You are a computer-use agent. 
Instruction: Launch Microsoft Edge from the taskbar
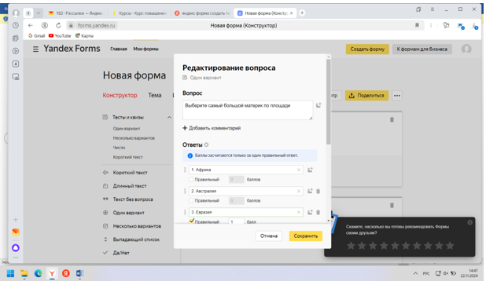click(38, 273)
